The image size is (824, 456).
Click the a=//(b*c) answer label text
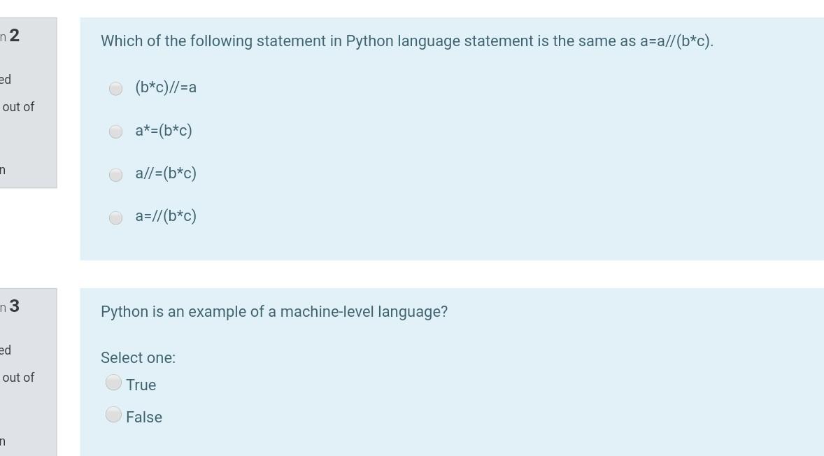click(166, 217)
